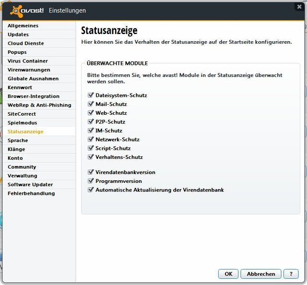Open Sprache settings

tap(39, 140)
